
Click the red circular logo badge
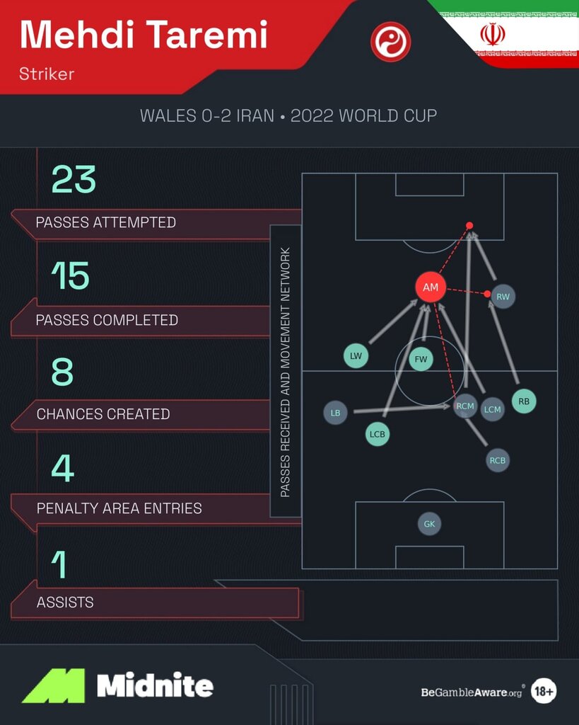coord(390,41)
